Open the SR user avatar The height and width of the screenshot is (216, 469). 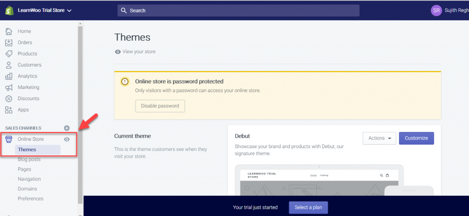[436, 11]
